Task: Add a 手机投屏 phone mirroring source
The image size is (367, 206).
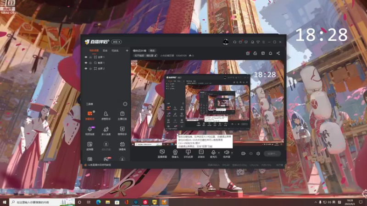Action: coord(188,154)
